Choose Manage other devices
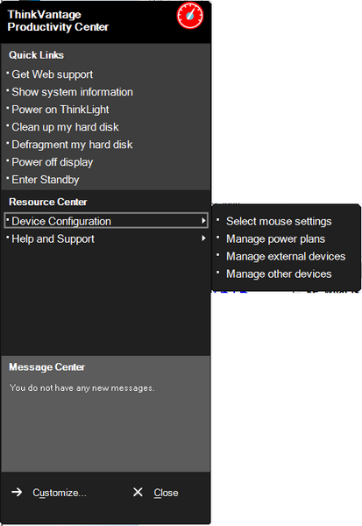The height and width of the screenshot is (526, 362). point(279,274)
